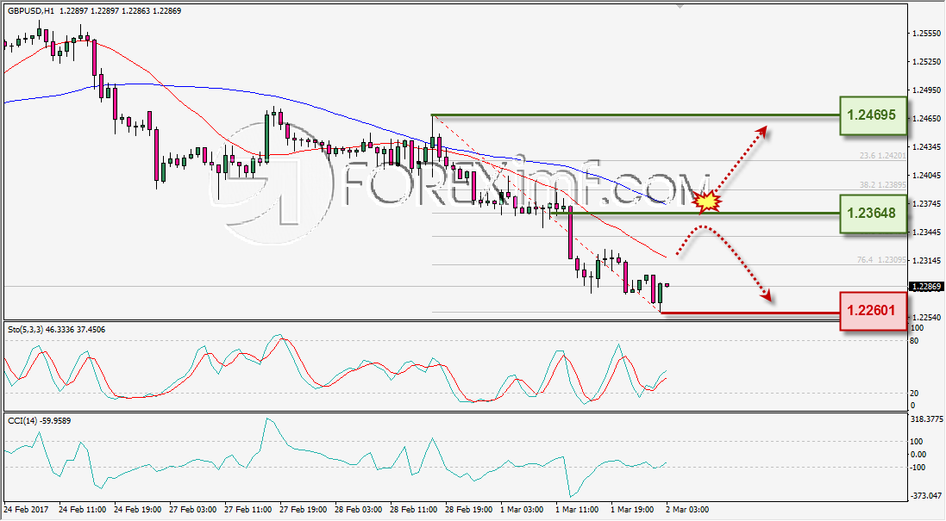Click the 24 Feb 2017 date label
Image resolution: width=946 pixels, height=521 pixels.
click(x=26, y=510)
